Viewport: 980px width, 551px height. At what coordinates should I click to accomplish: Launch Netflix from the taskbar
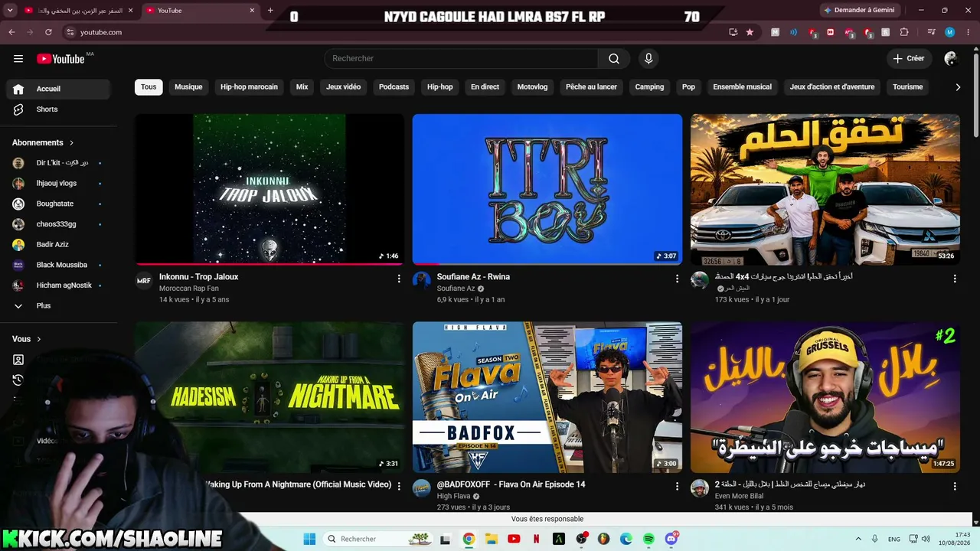point(536,540)
